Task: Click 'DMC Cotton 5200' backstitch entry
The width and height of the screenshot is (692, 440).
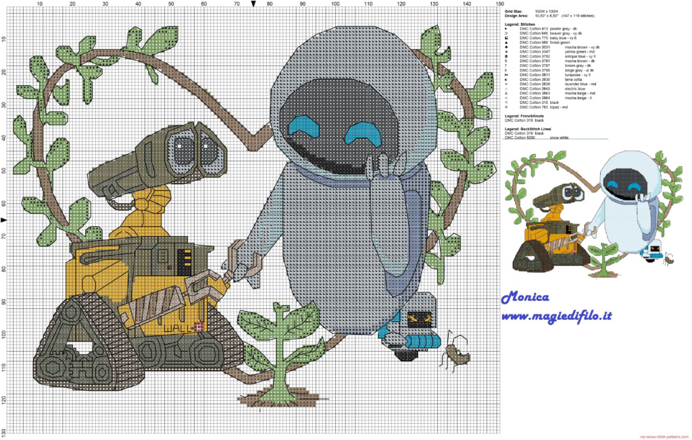Action: click(x=520, y=138)
